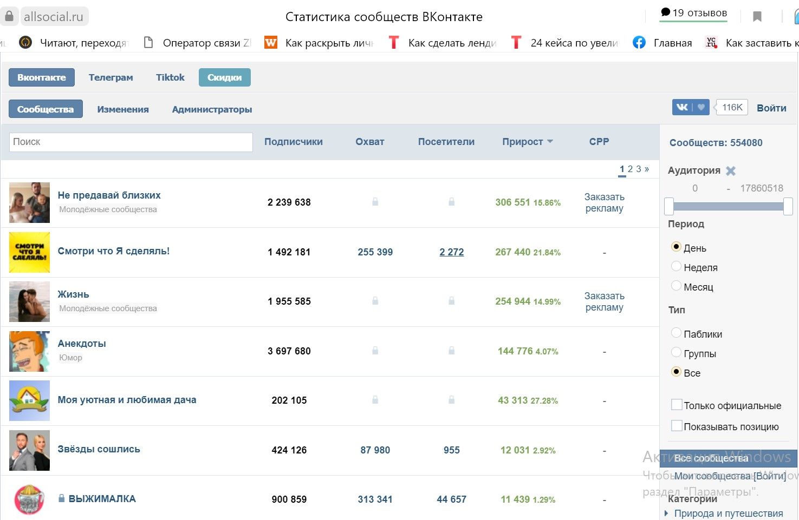Select the Неделя period option
This screenshot has width=799, height=520.
pyautogui.click(x=676, y=266)
